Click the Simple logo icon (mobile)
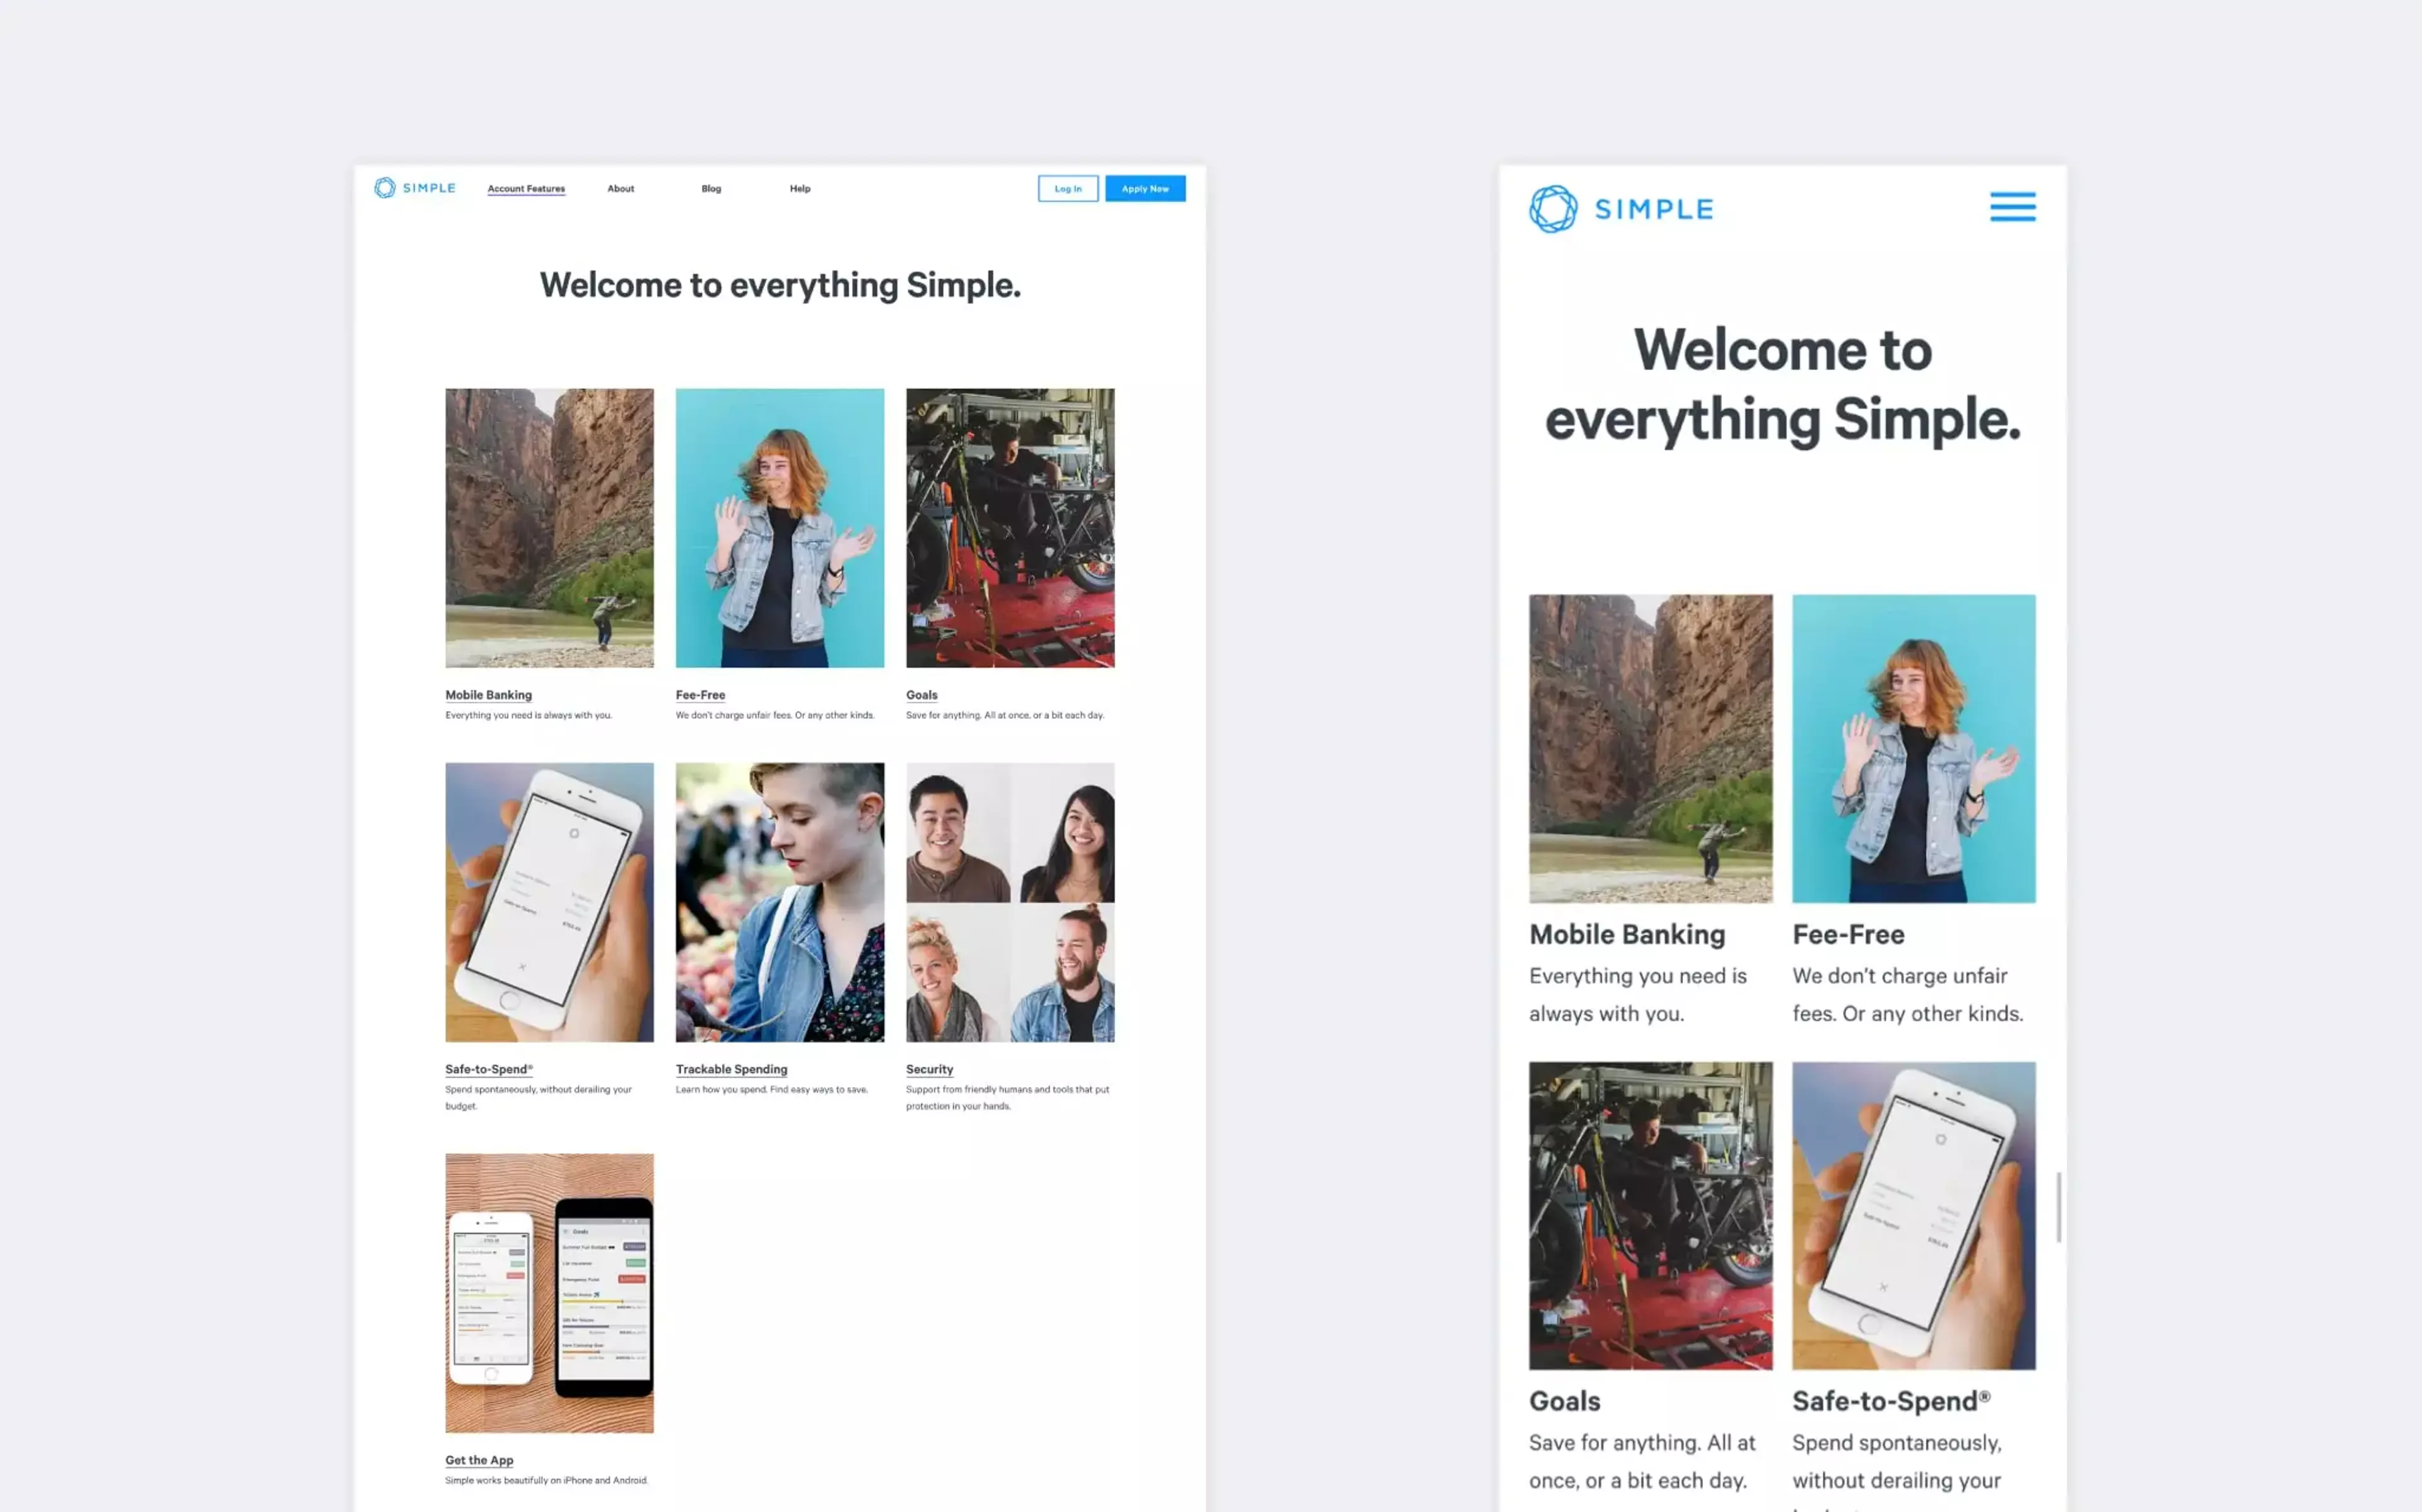Screen dimensions: 2422x1512 [1552, 207]
